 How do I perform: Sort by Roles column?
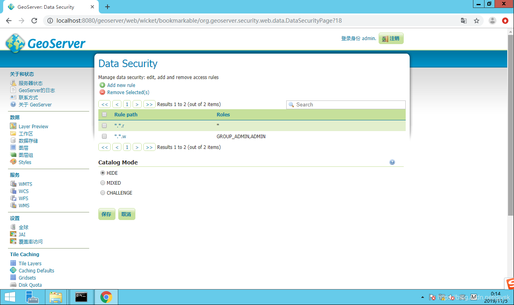click(223, 115)
